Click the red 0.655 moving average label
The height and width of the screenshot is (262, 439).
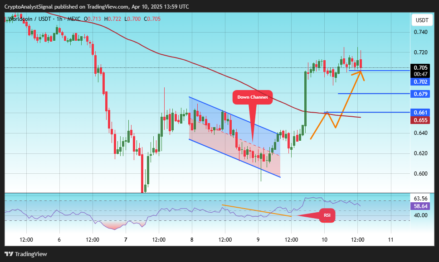420,120
